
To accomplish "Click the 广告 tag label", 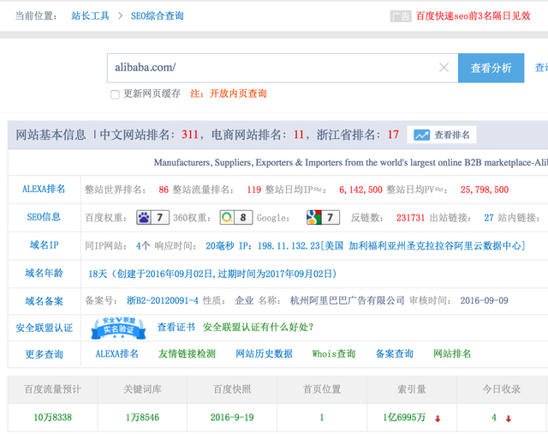I will coord(401,16).
